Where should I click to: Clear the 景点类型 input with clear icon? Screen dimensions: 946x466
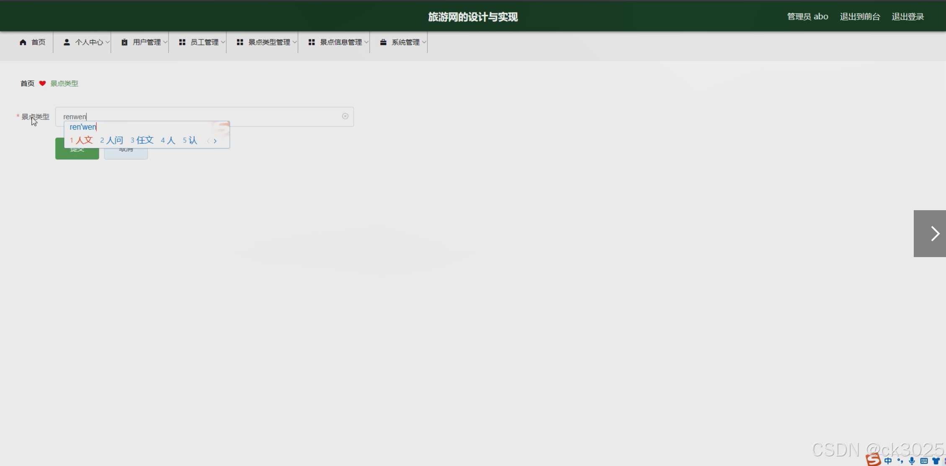tap(345, 116)
